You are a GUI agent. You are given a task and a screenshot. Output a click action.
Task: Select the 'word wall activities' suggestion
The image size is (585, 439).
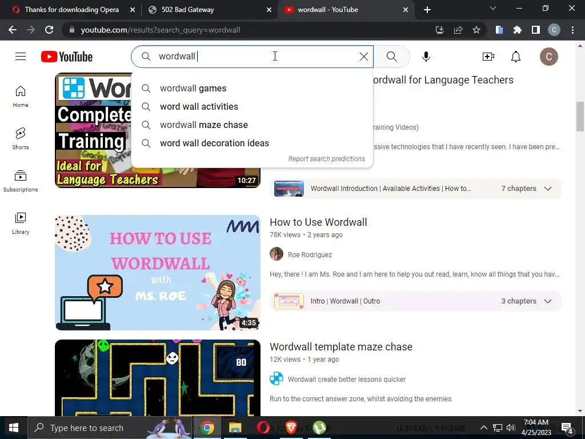(x=252, y=106)
